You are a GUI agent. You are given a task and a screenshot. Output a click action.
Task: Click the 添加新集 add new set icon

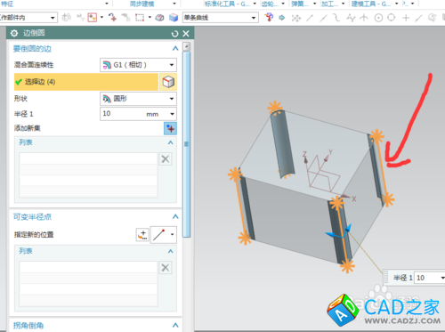(x=170, y=128)
